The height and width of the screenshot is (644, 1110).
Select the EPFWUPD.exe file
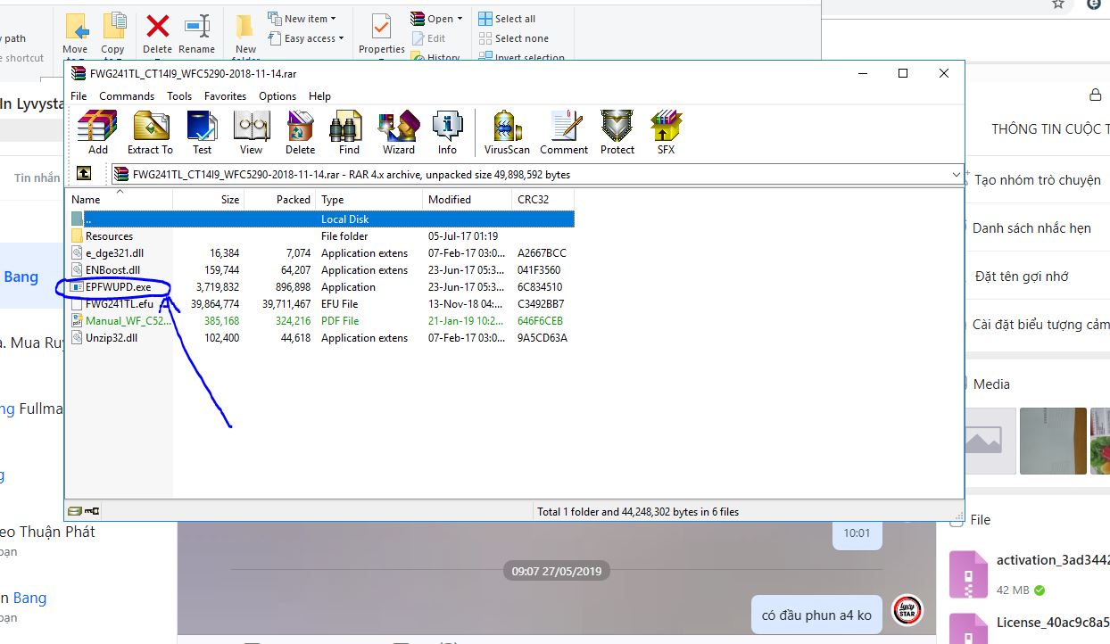coord(118,287)
